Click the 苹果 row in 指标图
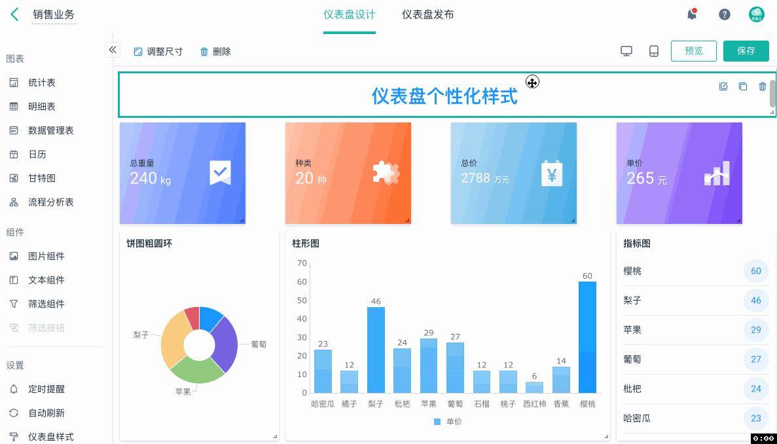This screenshot has height=444, width=777. pyautogui.click(x=696, y=330)
